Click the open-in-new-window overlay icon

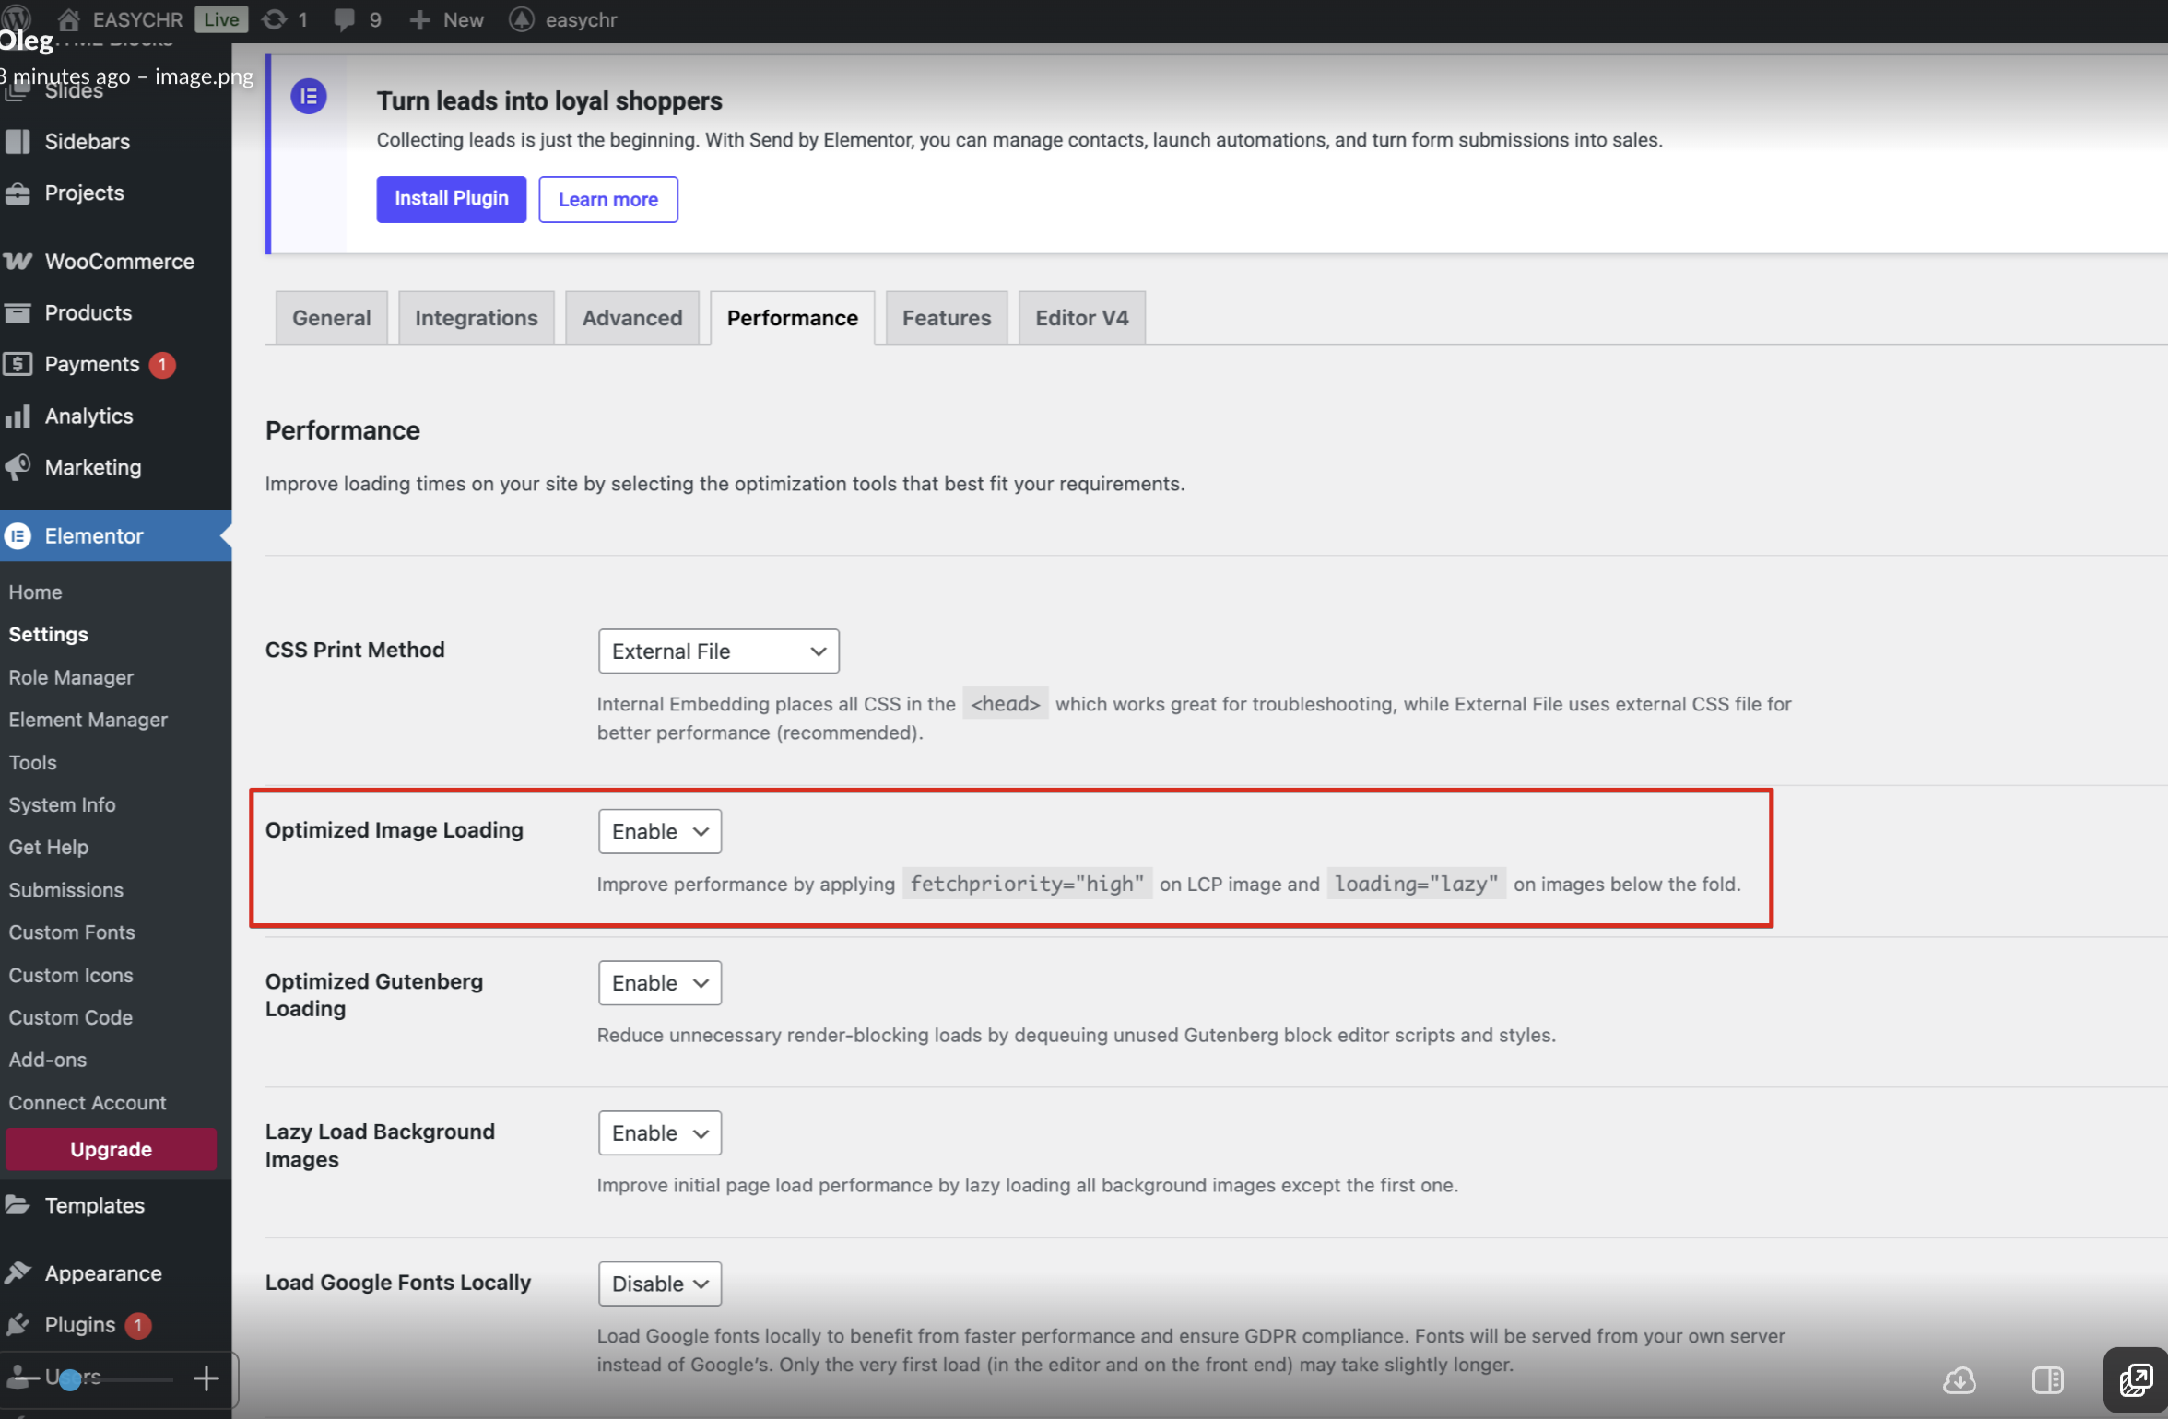coord(2135,1379)
